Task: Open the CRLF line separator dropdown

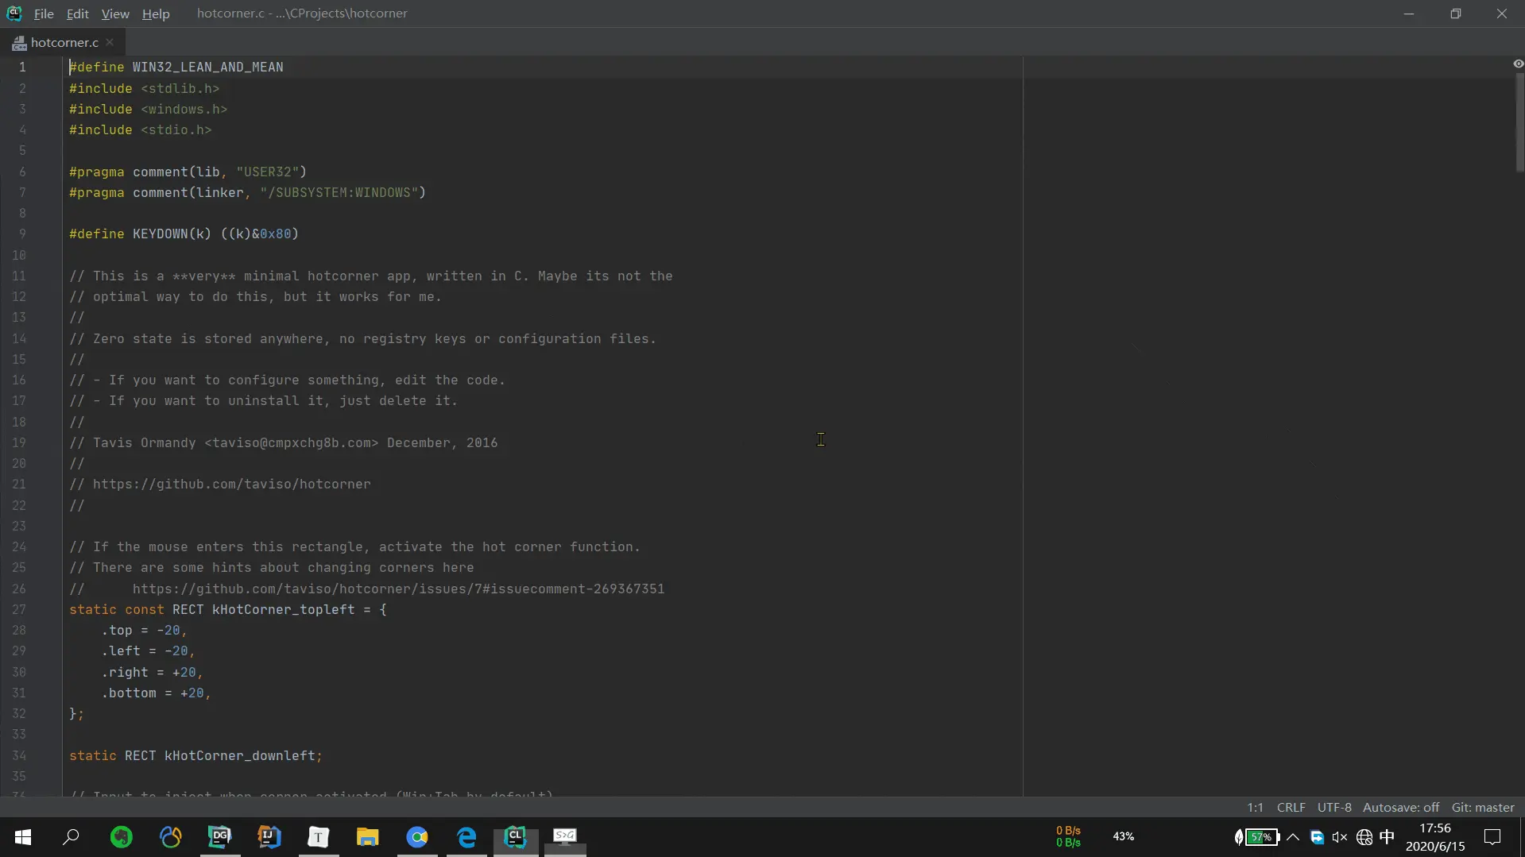Action: 1291,807
